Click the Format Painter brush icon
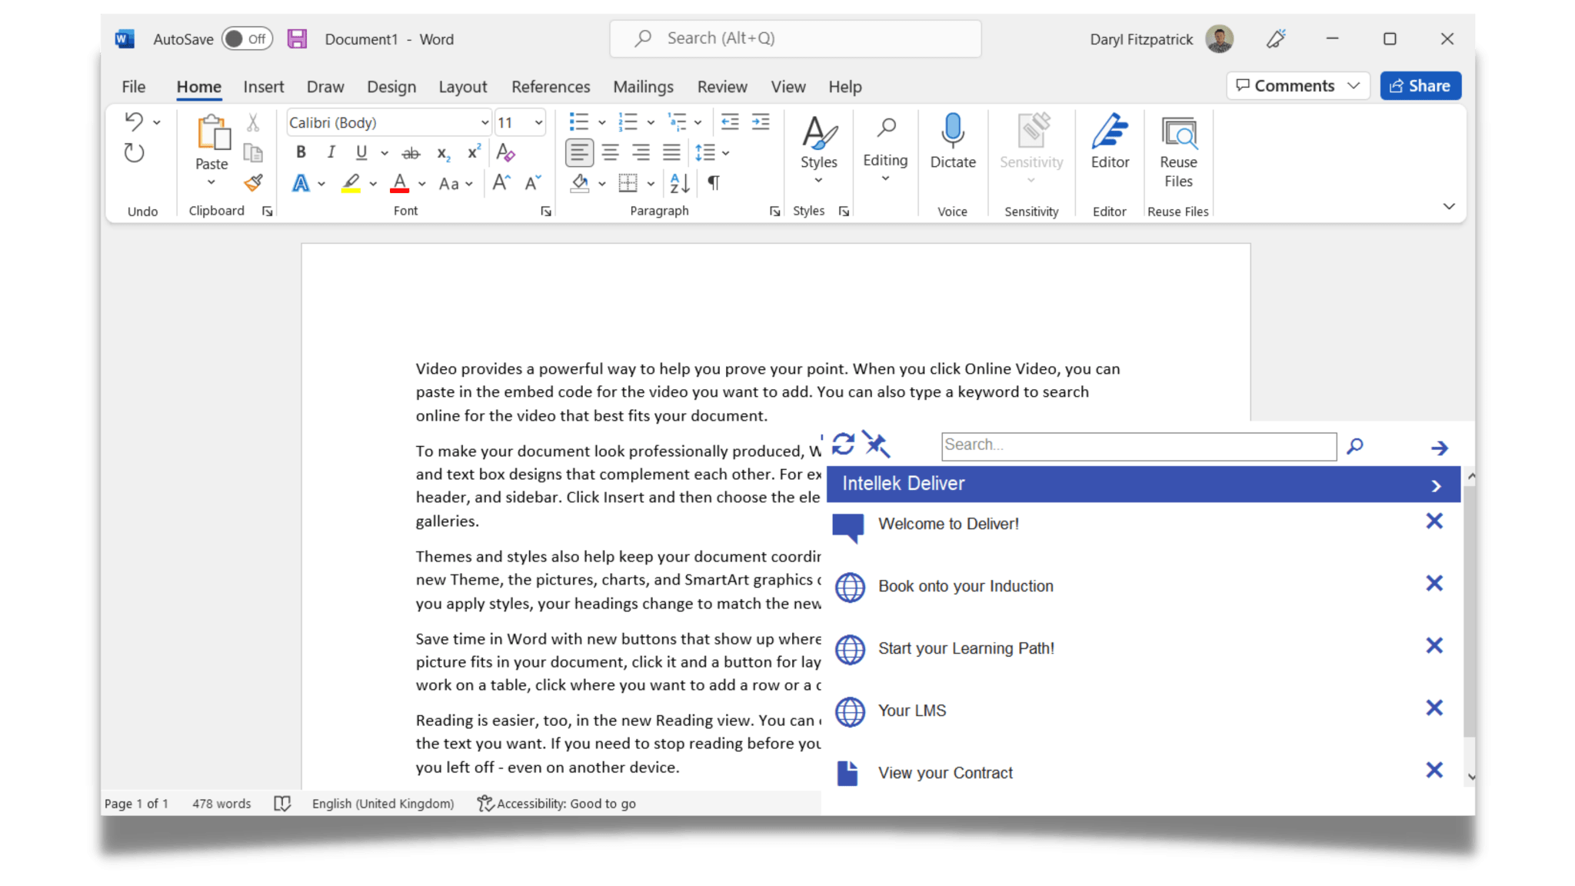 [253, 183]
